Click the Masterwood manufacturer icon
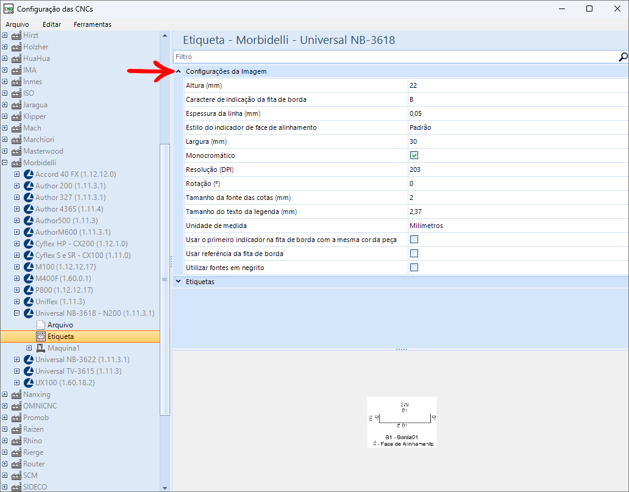 tap(16, 151)
